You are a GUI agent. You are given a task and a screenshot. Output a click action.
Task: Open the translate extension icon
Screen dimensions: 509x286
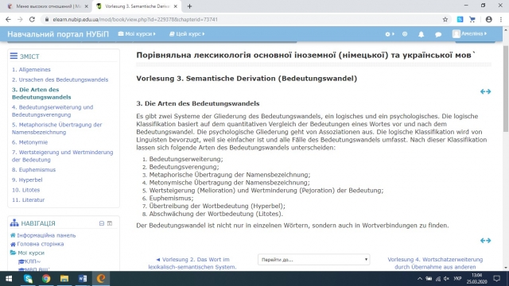[x=460, y=19]
